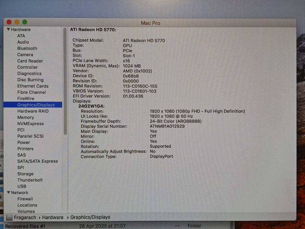Minimize the window with yellow button
Viewport: 305px width, 229px height.
pos(17,22)
